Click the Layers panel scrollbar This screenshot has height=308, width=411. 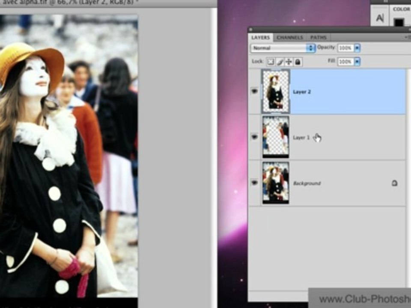408,178
